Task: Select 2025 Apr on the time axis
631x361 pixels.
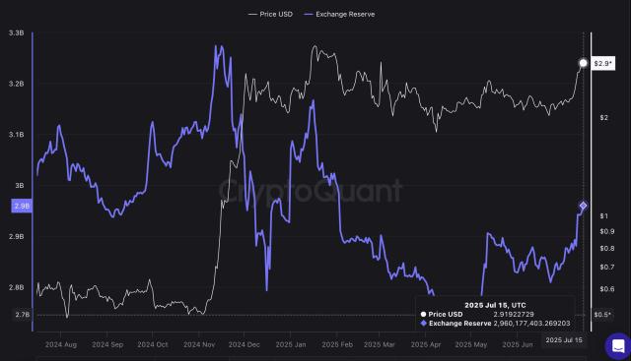Action: click(426, 344)
